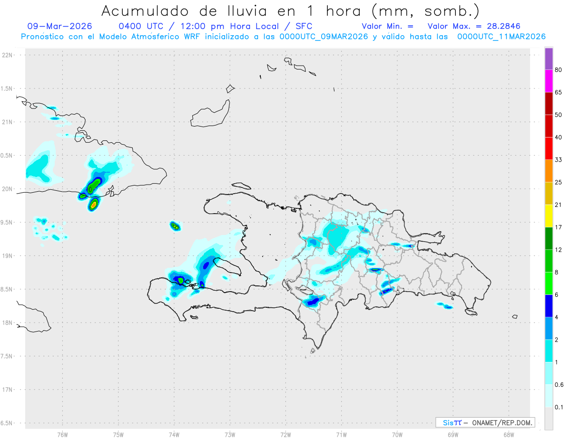
Task: Click the legend value '80'
Action: pyautogui.click(x=559, y=70)
